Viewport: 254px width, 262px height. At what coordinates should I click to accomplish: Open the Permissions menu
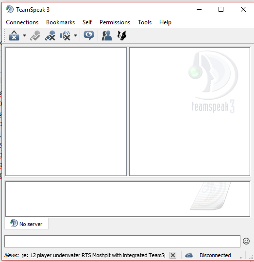(115, 22)
